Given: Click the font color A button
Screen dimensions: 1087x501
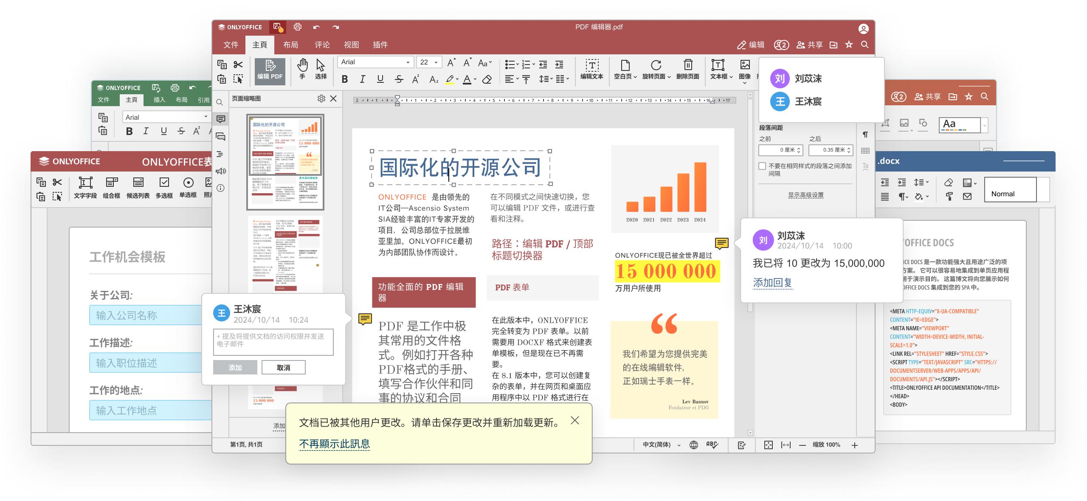Looking at the screenshot, I should coord(467,79).
